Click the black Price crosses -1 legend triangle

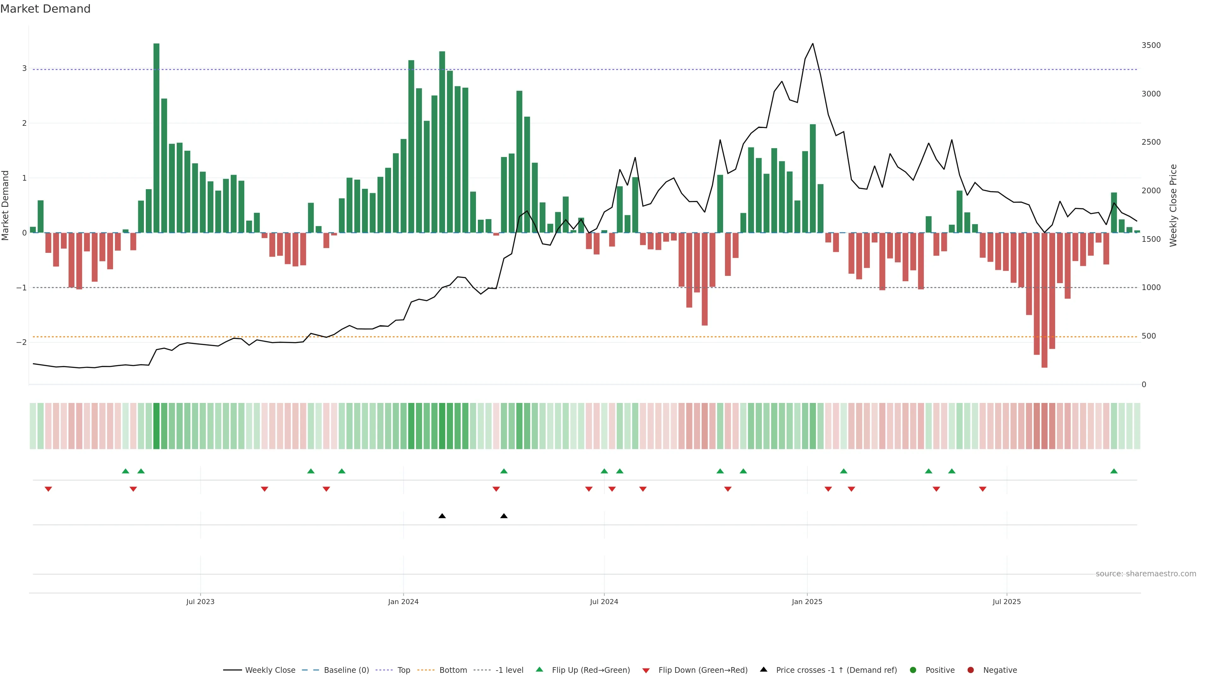(763, 670)
